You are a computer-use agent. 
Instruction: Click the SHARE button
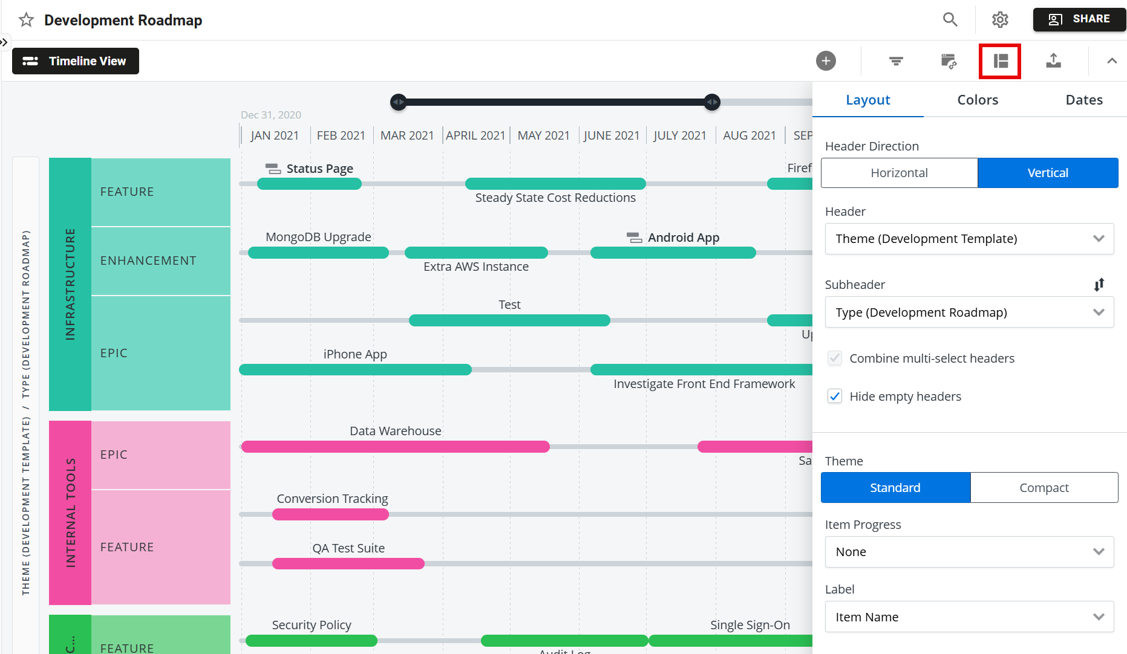[1080, 19]
